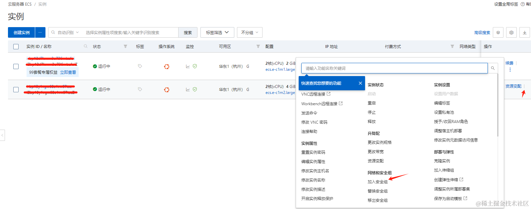
Task: Click the vertical three-dot more icon under 续费
Action: (510, 70)
